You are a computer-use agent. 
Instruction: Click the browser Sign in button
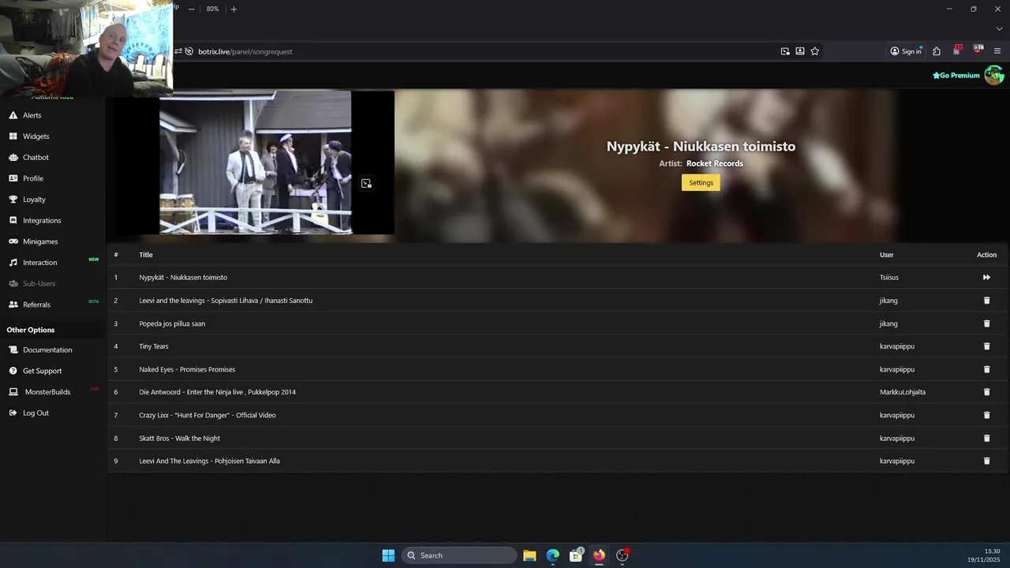(x=906, y=51)
